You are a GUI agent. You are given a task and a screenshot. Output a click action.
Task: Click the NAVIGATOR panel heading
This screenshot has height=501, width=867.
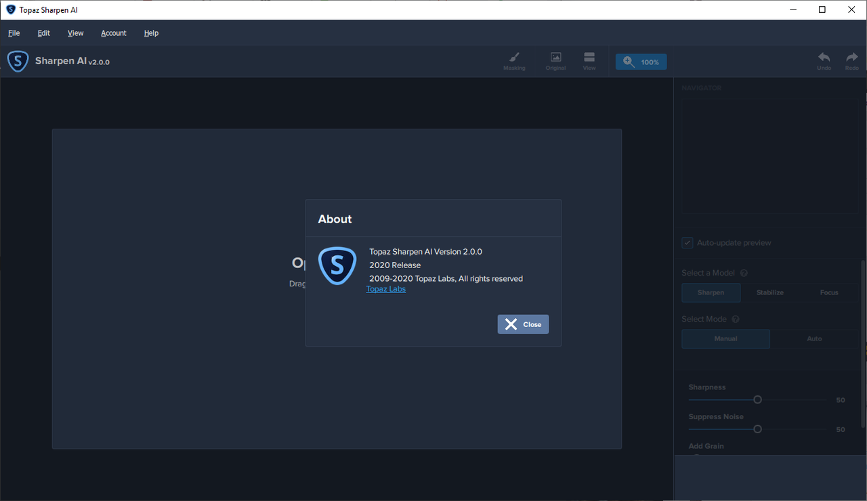coord(702,88)
